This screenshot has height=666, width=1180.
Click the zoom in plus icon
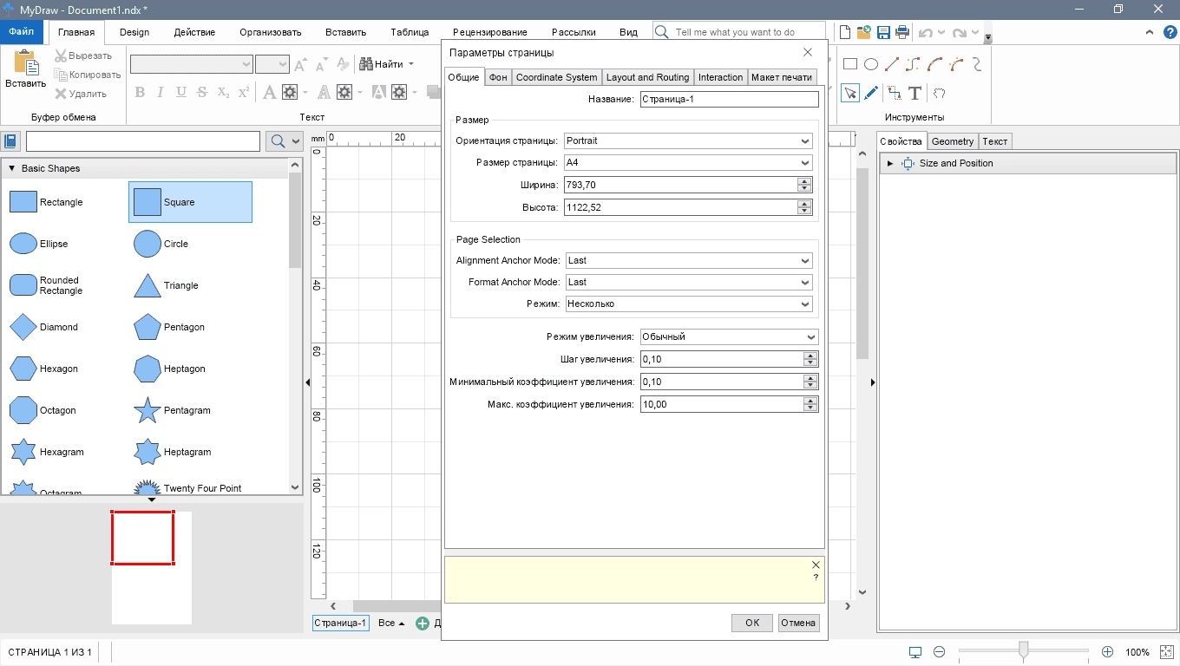pyautogui.click(x=1107, y=651)
